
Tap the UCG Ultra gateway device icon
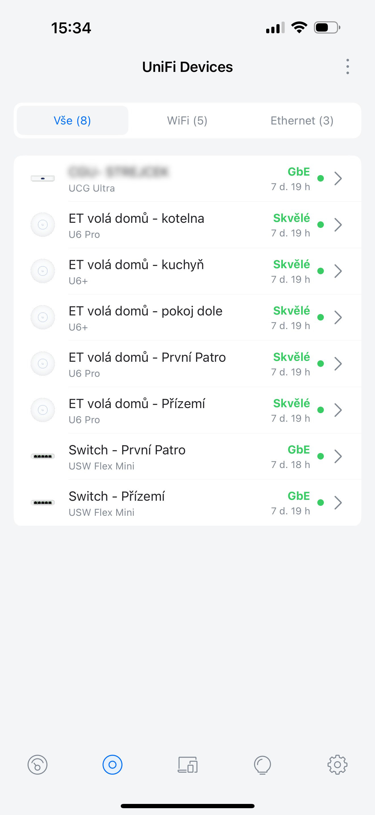tap(43, 178)
